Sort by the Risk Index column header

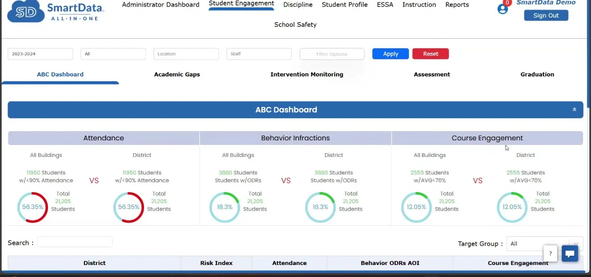tap(217, 263)
